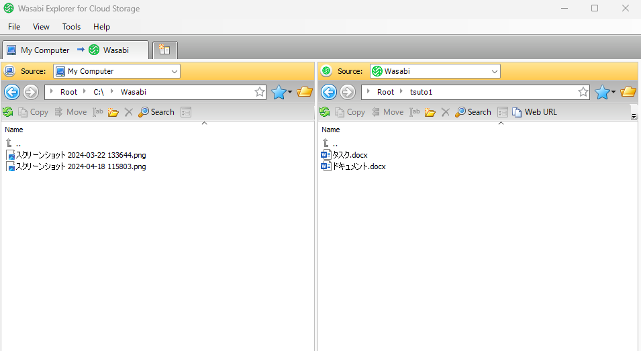Select ドキュメント.docx file
This screenshot has width=641, height=351.
click(x=353, y=166)
